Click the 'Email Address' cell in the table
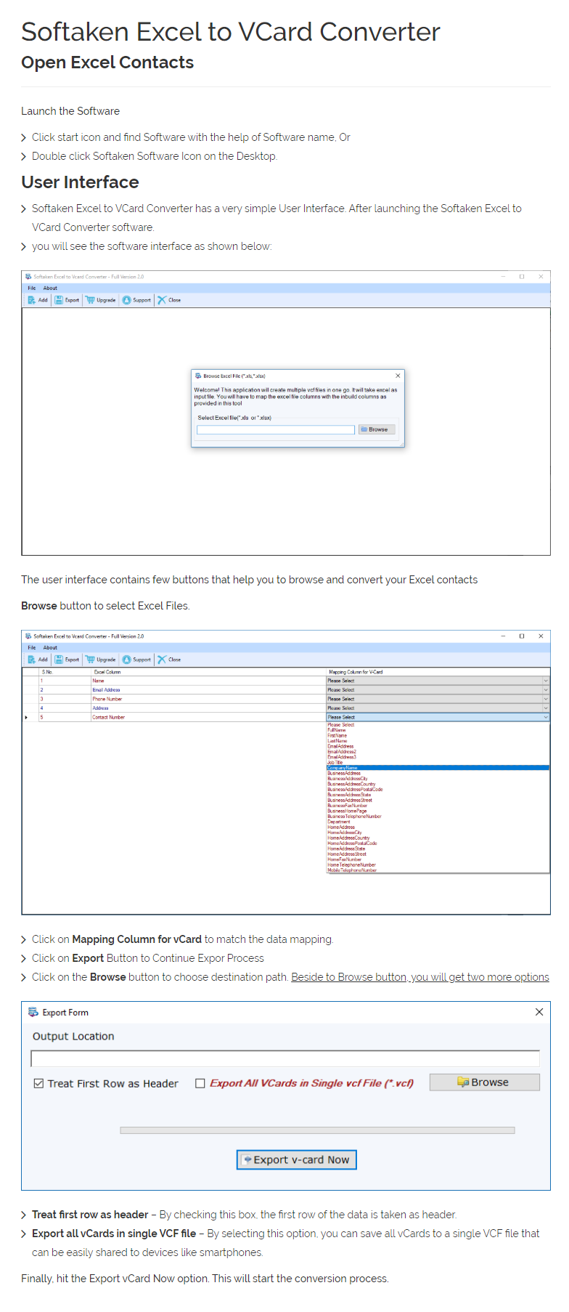This screenshot has width=569, height=1312. [208, 690]
